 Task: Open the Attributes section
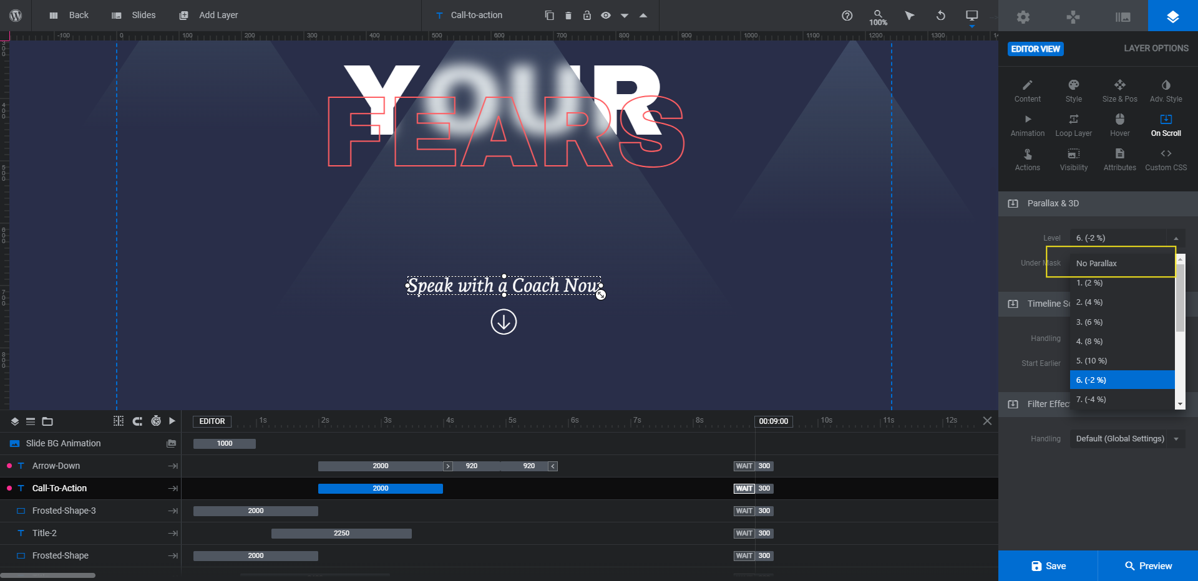(x=1119, y=160)
